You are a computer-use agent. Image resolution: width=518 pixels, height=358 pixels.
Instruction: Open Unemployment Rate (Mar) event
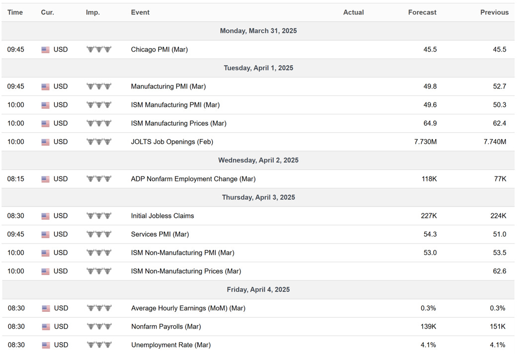pos(171,345)
